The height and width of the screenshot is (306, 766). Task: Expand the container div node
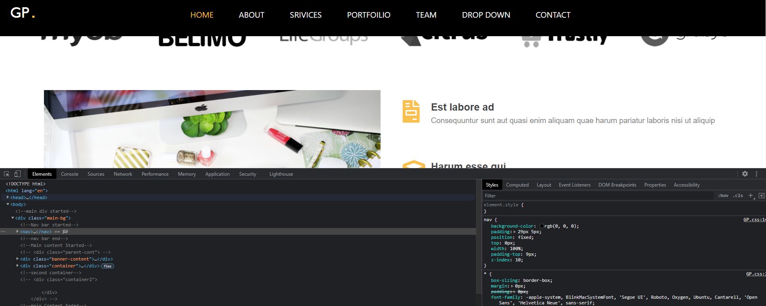pos(17,266)
